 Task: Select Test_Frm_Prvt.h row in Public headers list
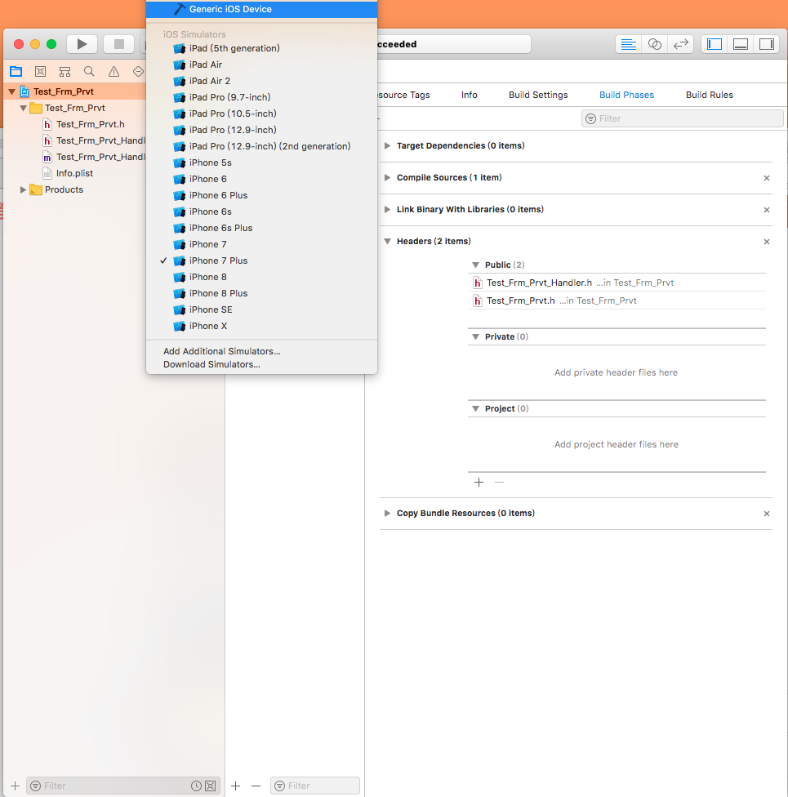coord(617,301)
